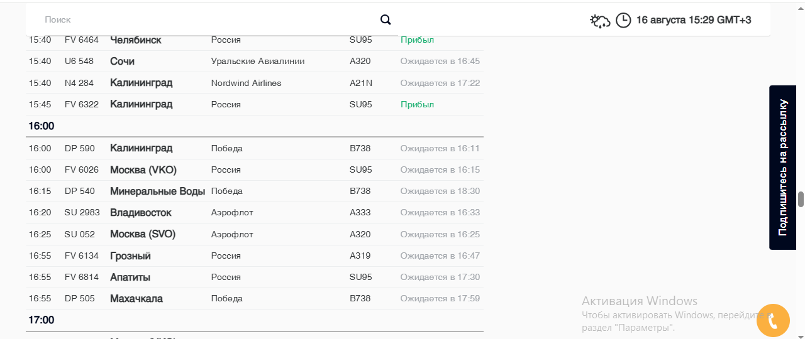Select the Москва (SVO) SU 052 flight
805x339 pixels.
tap(255, 234)
